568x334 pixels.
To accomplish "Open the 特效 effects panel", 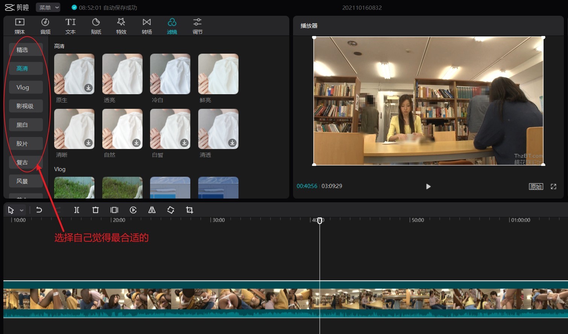I will (121, 26).
